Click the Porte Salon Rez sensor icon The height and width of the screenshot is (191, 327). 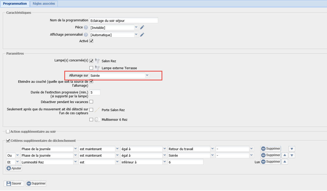[97, 110]
